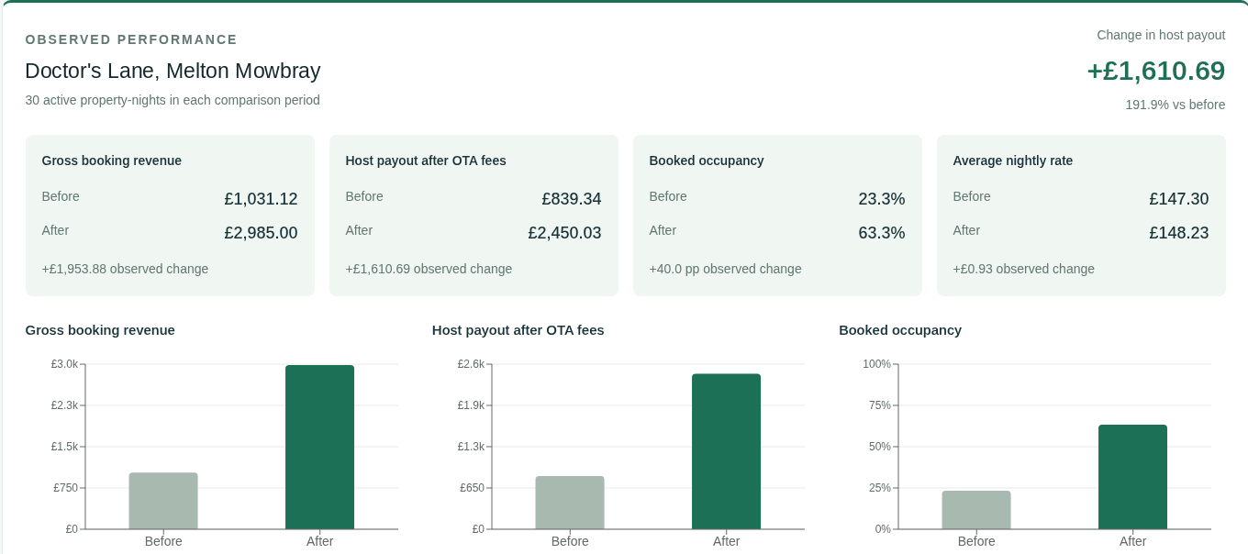
Task: Click "30 active property-nights in each comparison period"
Action: tap(173, 100)
